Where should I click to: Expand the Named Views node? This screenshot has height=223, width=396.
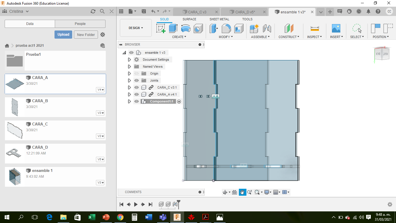pos(130,66)
